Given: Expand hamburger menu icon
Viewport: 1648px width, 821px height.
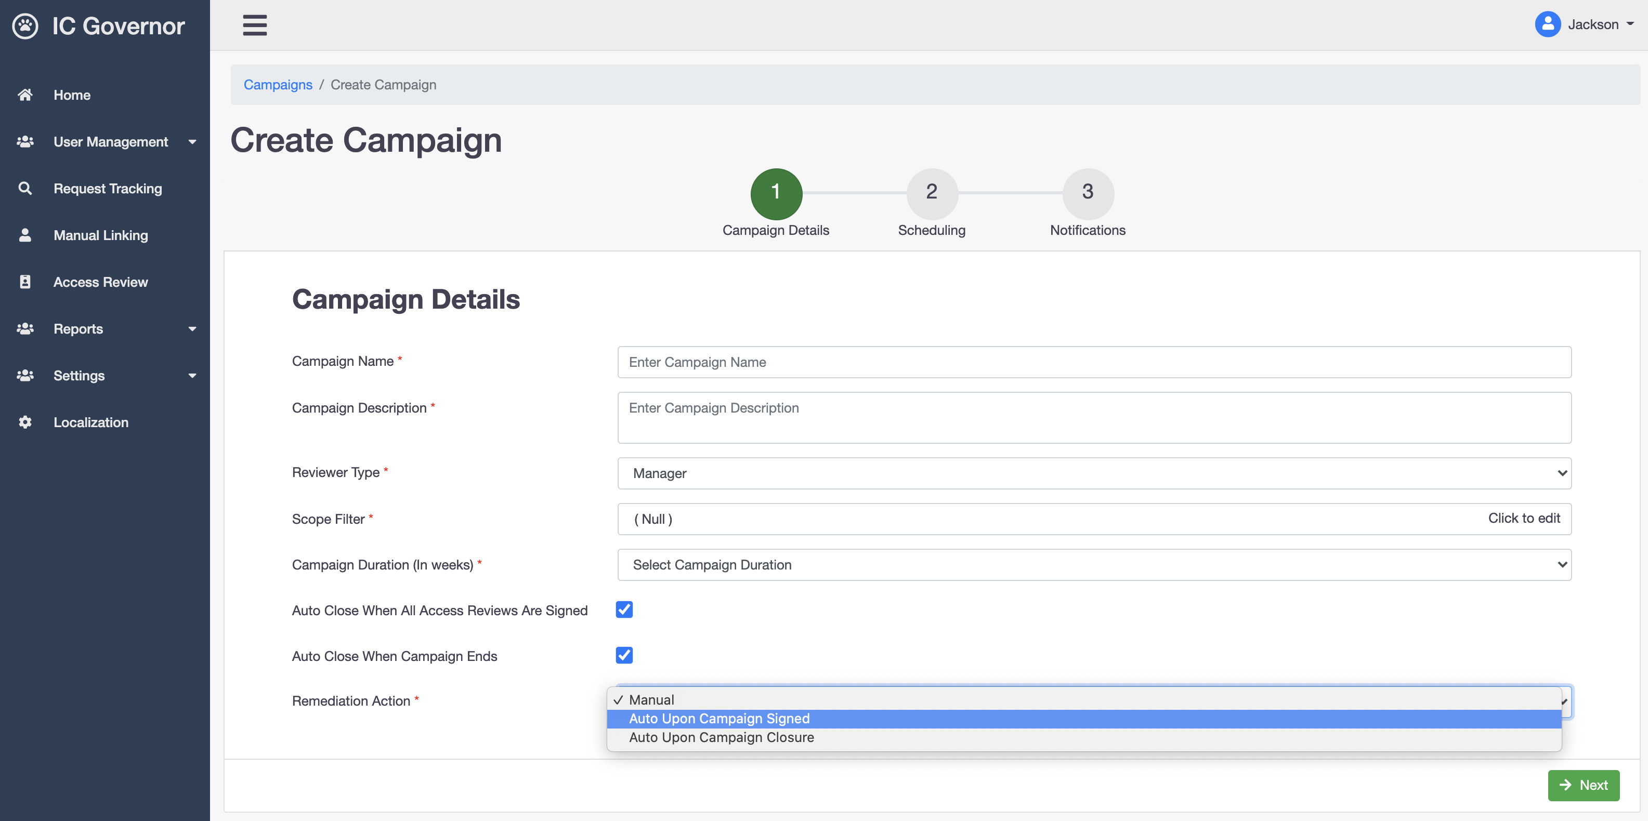Looking at the screenshot, I should (x=256, y=27).
